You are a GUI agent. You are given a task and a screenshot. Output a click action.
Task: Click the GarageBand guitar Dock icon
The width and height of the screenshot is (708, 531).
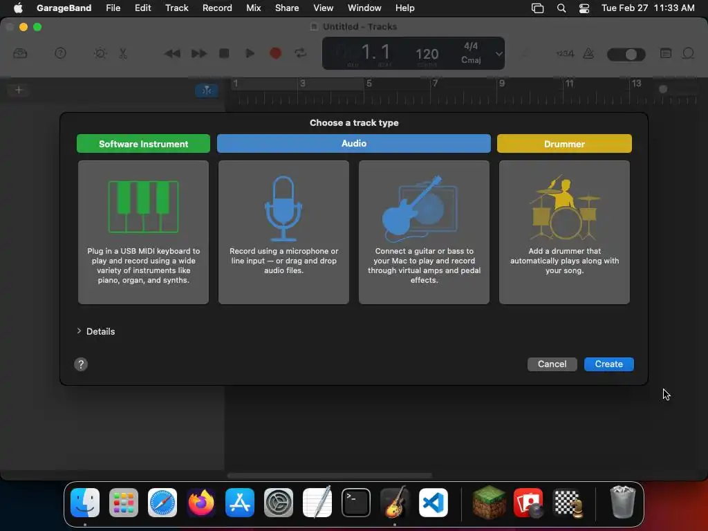pyautogui.click(x=395, y=502)
